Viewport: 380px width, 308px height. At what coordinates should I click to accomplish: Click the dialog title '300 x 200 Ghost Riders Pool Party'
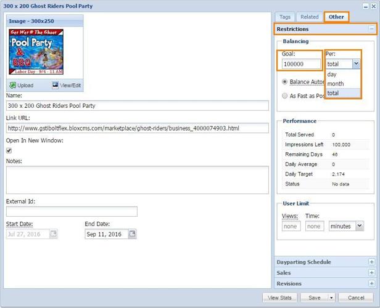[x=48, y=6]
